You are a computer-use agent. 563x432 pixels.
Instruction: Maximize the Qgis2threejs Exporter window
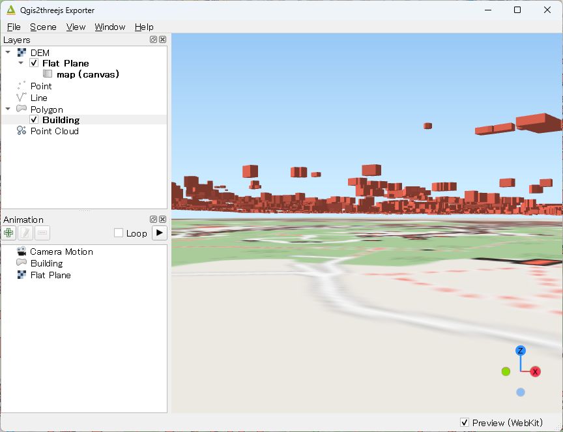point(517,10)
